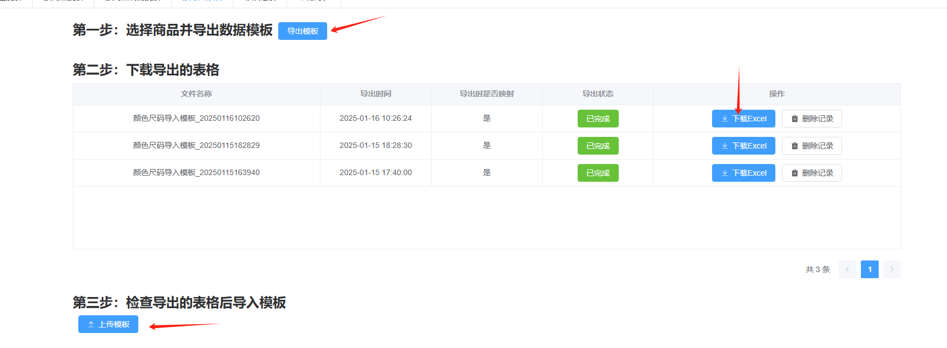
Task: Click the 导出时是否映射 column header
Action: 487,94
